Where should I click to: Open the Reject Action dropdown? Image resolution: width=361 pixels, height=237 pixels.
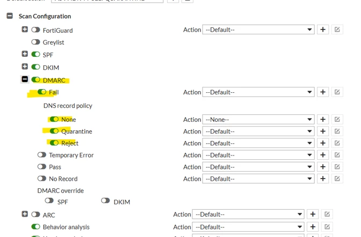[258, 143]
